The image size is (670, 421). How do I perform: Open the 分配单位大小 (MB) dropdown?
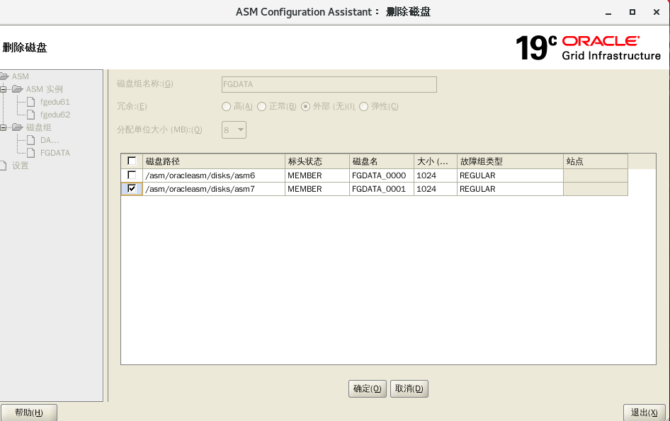click(x=234, y=129)
